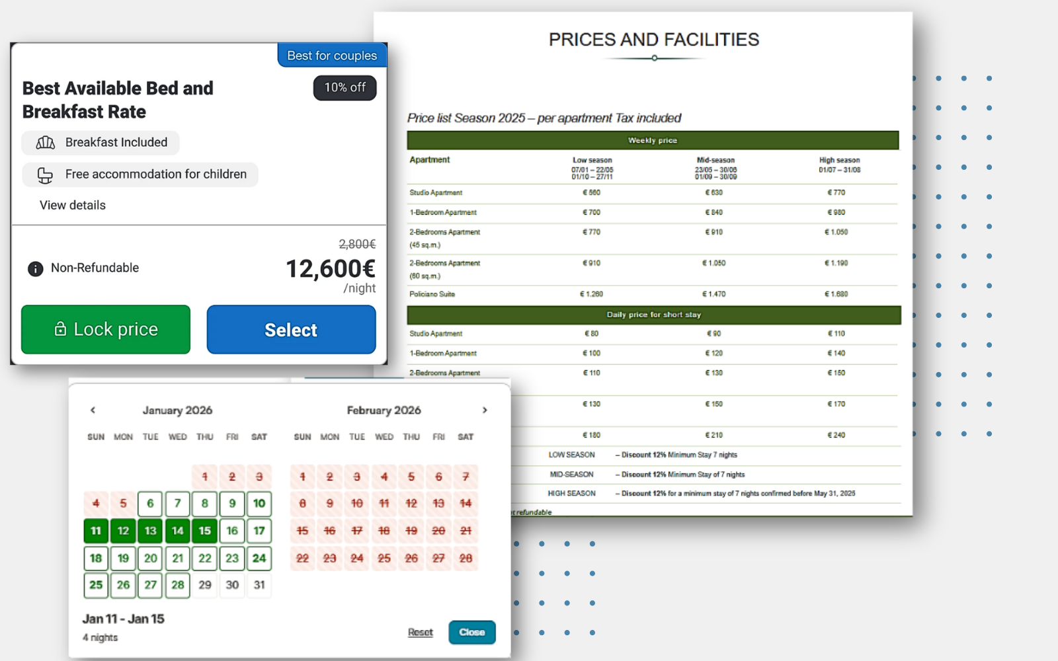Select January 28 in calendar
The width and height of the screenshot is (1058, 661).
pos(178,585)
